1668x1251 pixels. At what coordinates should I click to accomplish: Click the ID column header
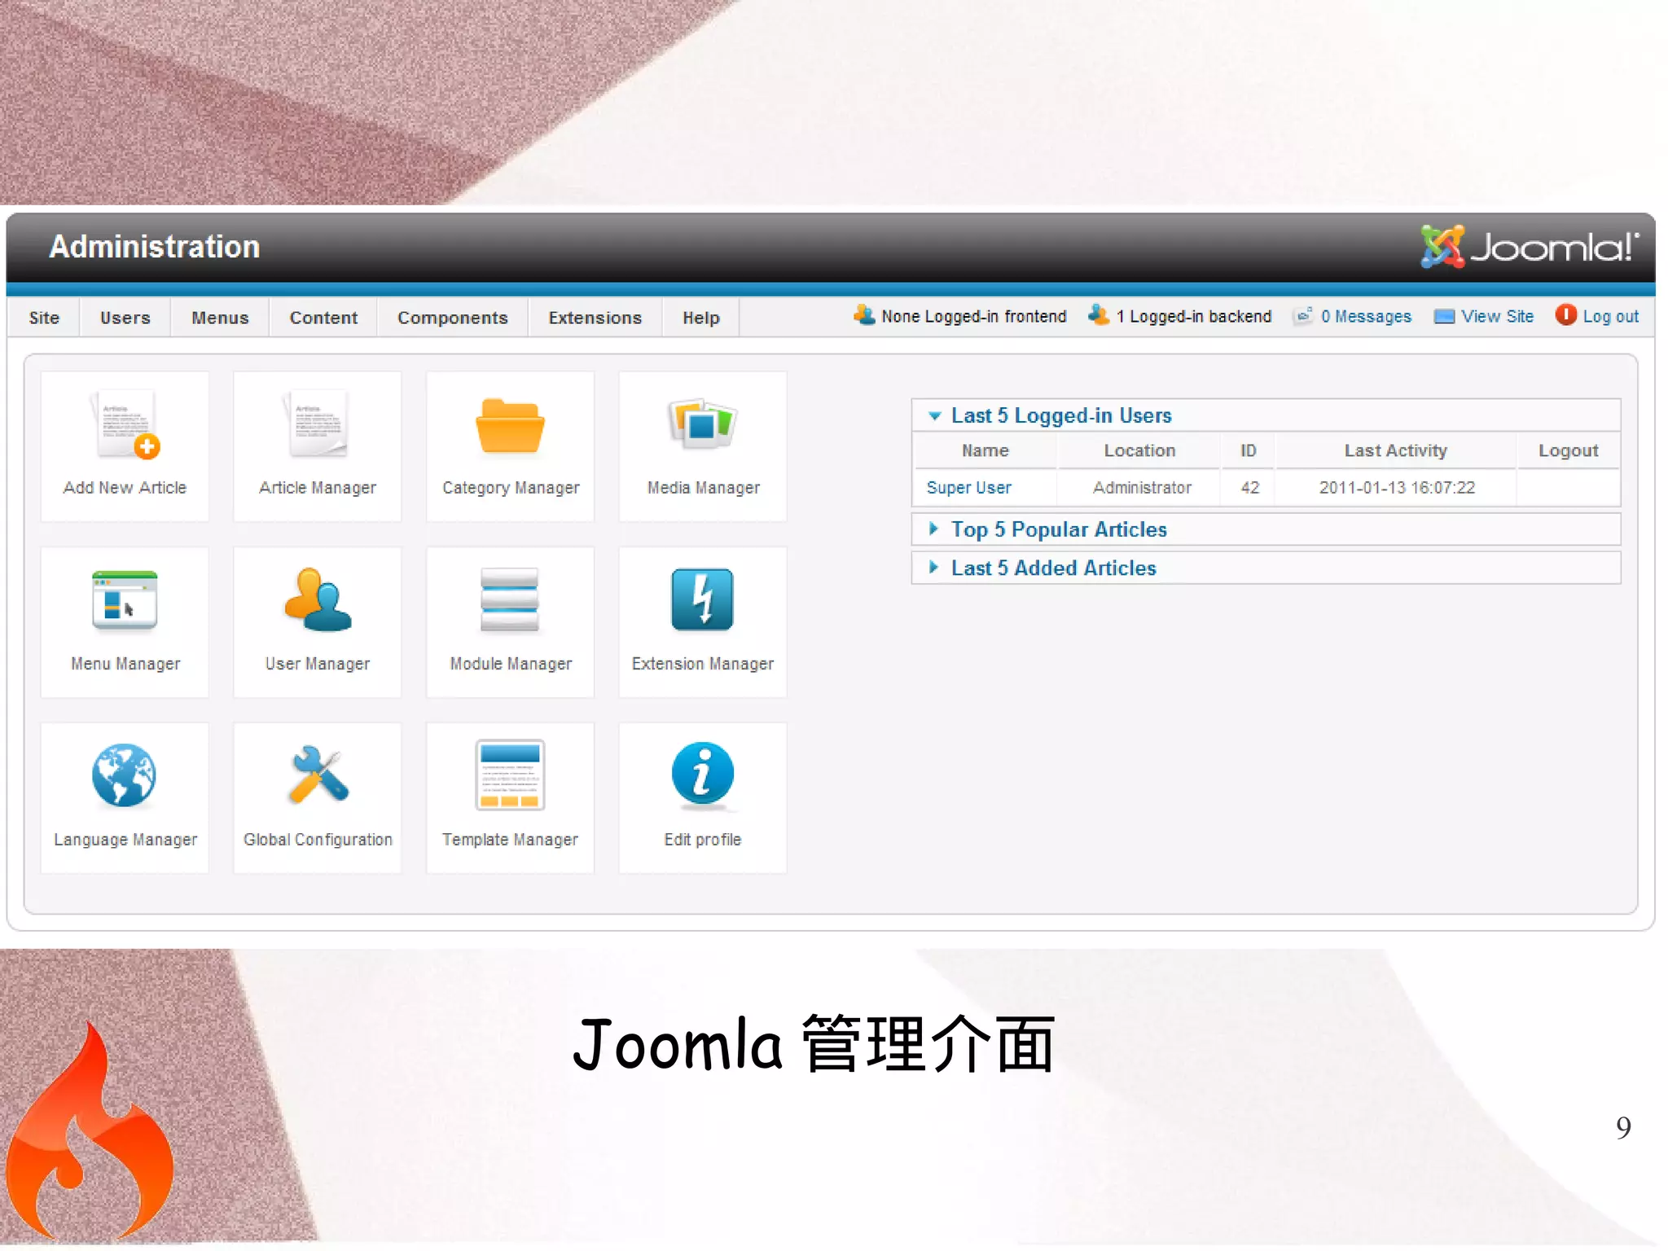(1248, 450)
